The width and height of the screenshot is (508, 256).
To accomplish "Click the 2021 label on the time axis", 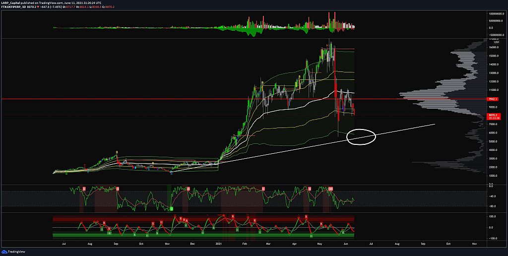I will pos(219,243).
